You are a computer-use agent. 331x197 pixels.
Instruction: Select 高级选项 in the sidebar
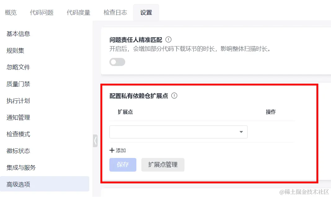tap(45, 184)
